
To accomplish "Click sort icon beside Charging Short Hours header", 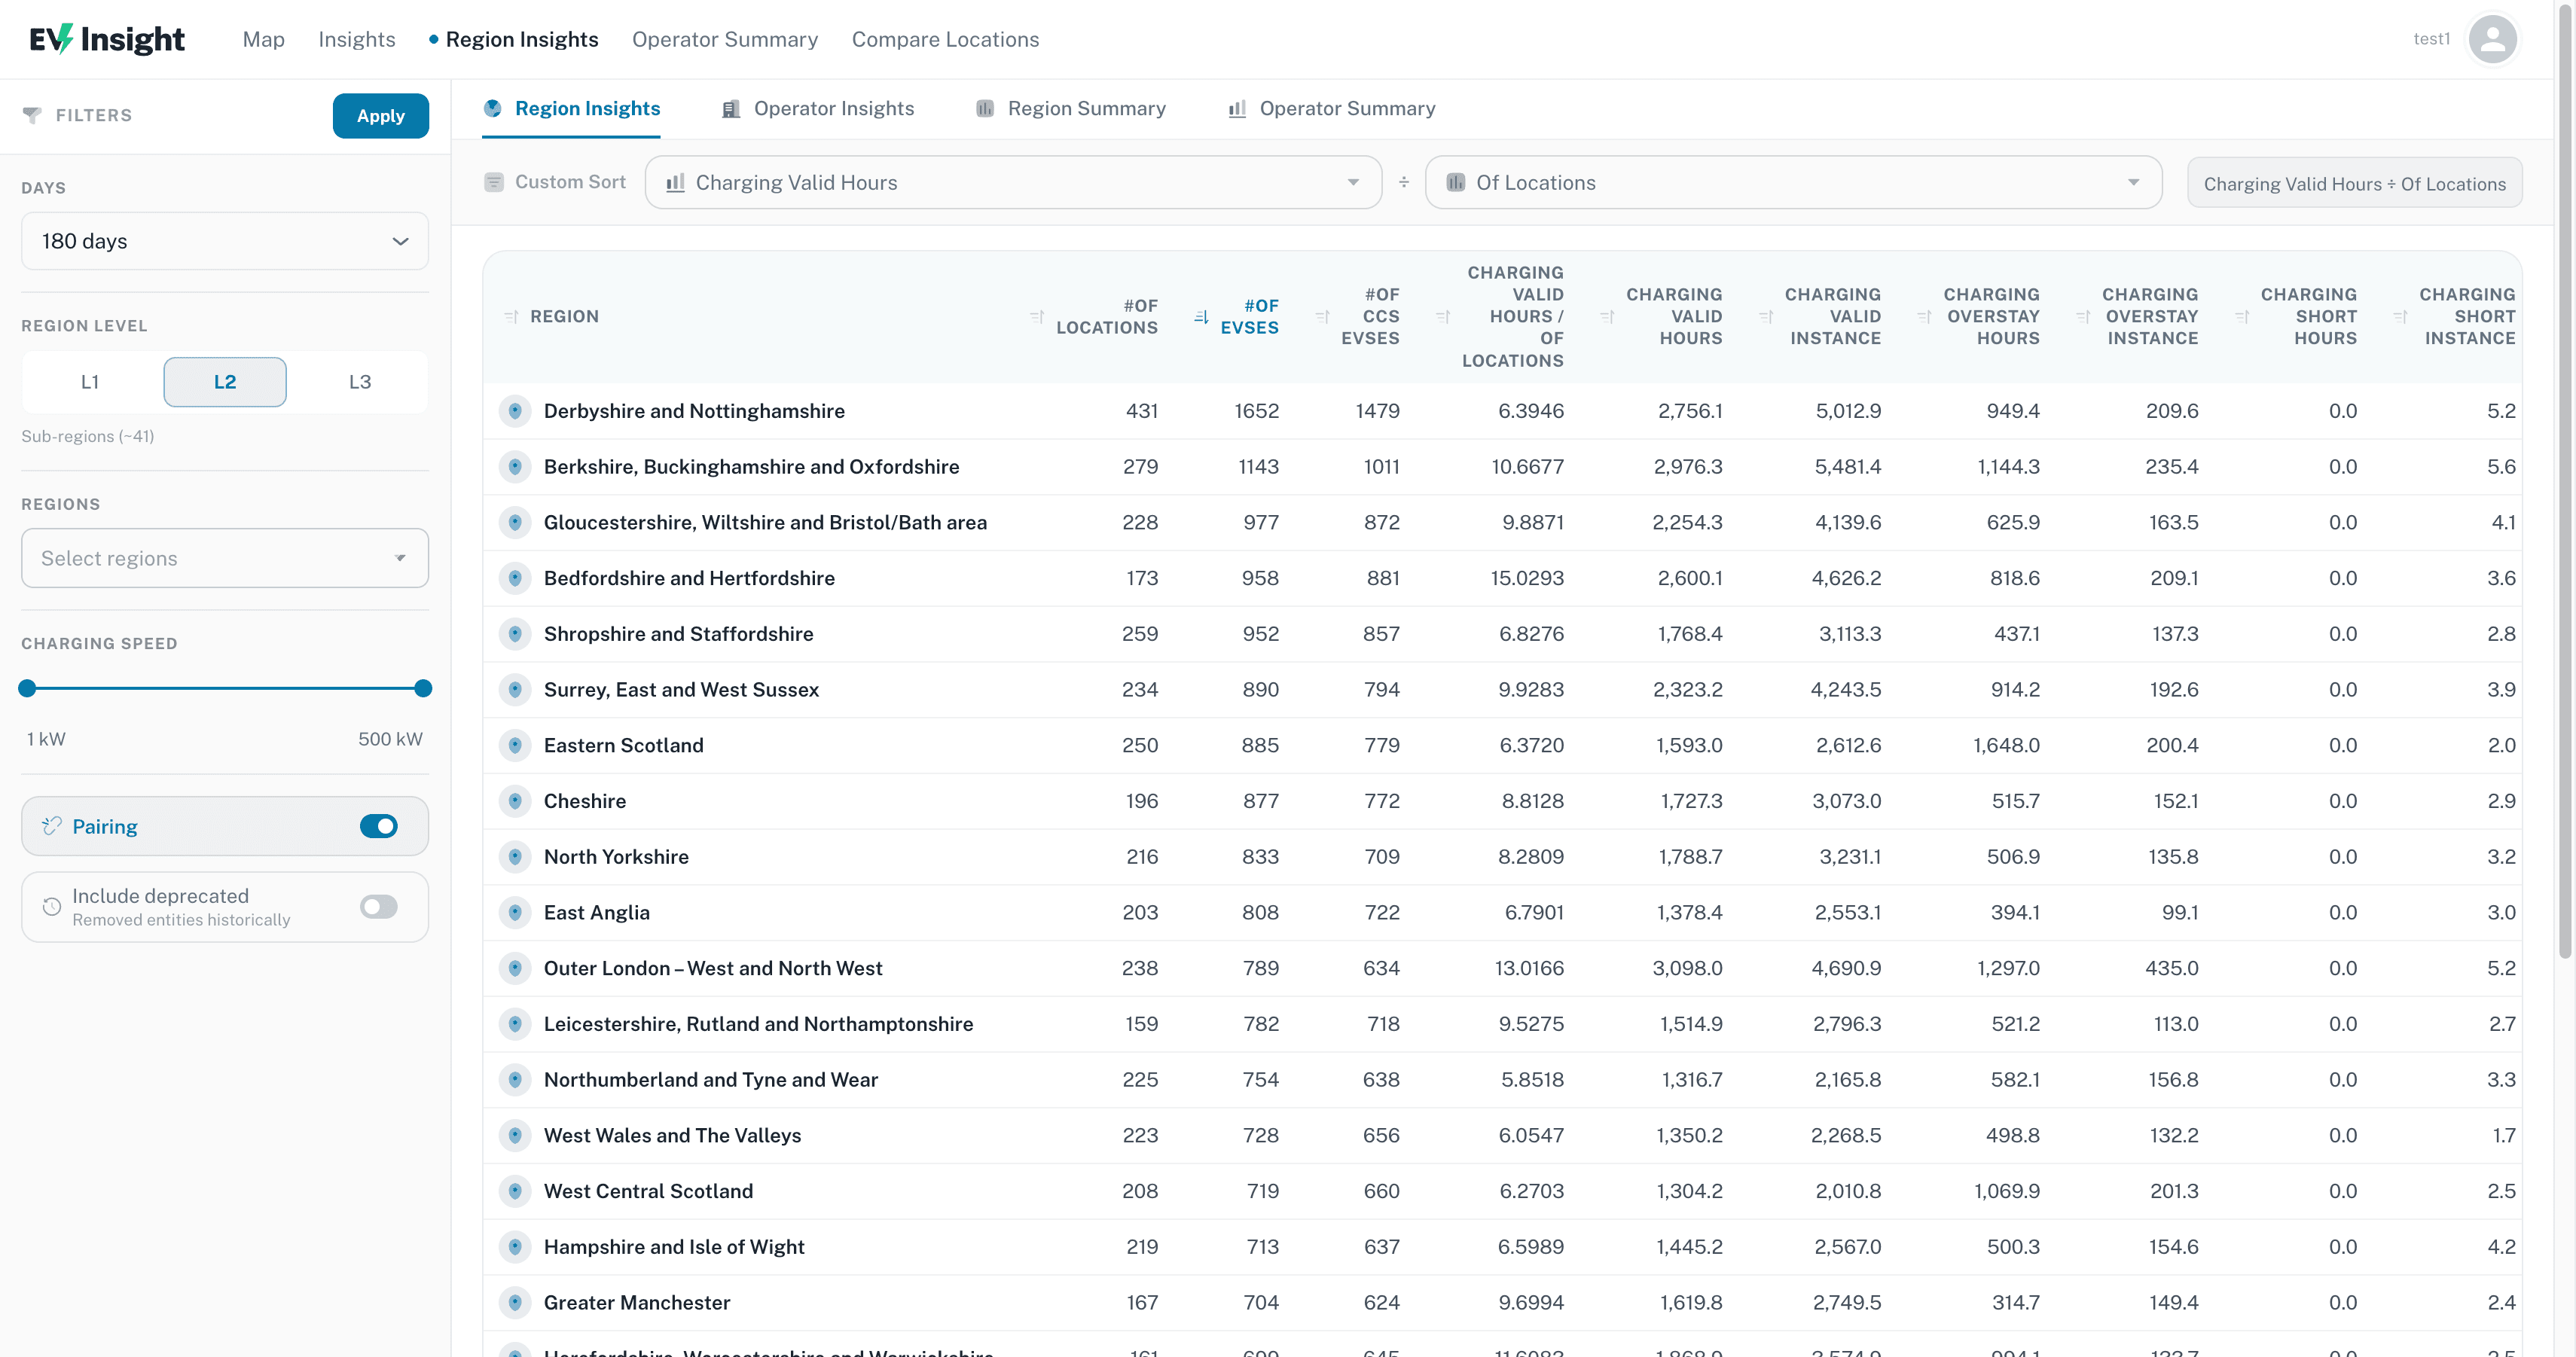I will [2242, 316].
